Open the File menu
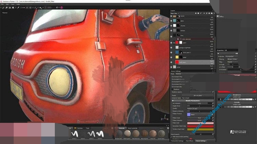This screenshot has height=144, width=257. [2, 4]
